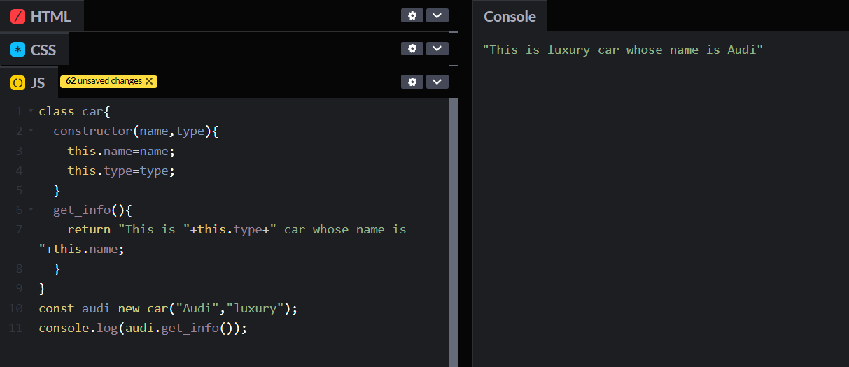This screenshot has height=367, width=849.
Task: Place cursor at end of console.log line
Action: (248, 328)
